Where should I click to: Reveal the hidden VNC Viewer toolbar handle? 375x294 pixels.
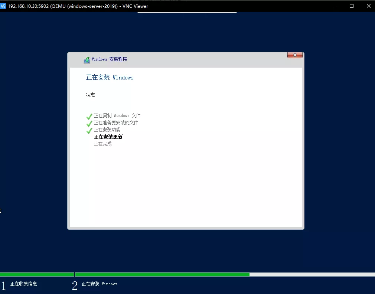point(187,13)
